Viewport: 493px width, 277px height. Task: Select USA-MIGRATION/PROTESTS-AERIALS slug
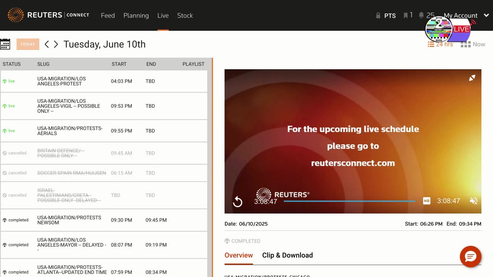pos(70,131)
